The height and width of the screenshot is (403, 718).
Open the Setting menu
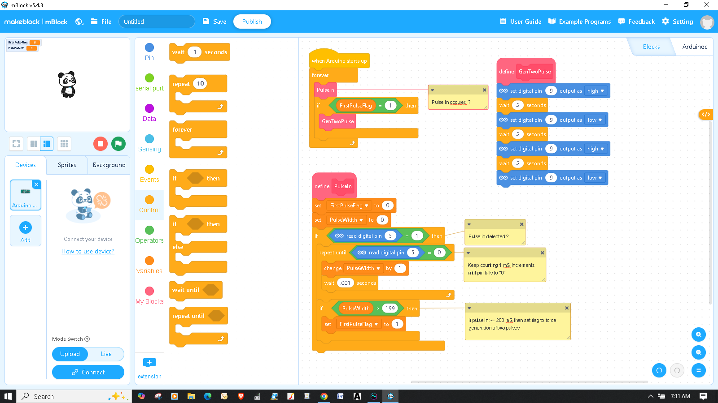(678, 21)
